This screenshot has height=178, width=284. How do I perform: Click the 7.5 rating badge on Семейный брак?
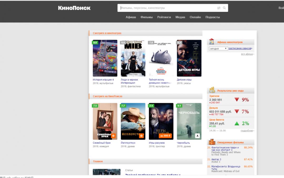click(95, 106)
